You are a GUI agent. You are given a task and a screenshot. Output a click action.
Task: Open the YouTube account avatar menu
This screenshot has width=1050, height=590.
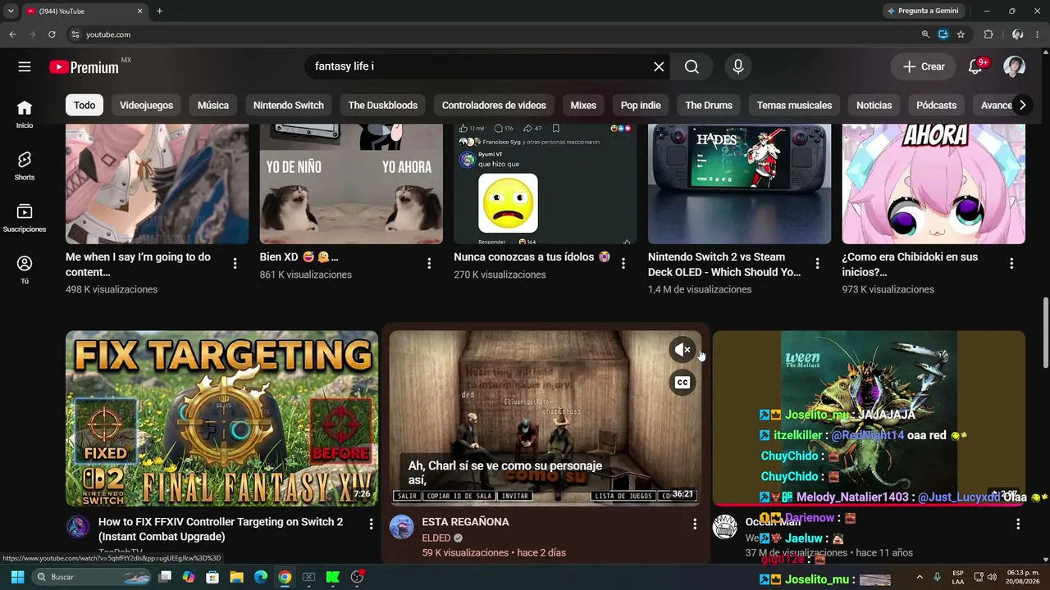tap(1015, 66)
